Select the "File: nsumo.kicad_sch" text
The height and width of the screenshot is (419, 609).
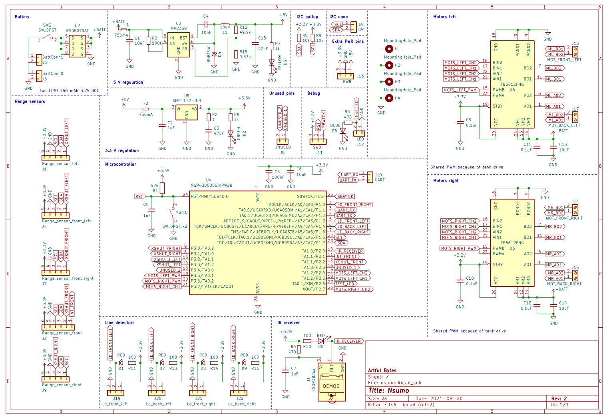pyautogui.click(x=394, y=382)
